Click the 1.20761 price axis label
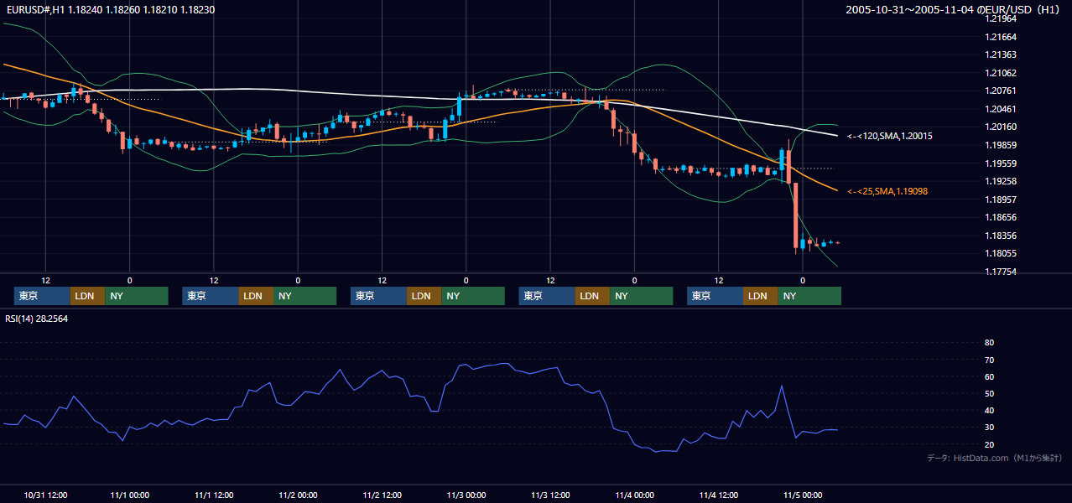Viewport: 1072px width, 503px height. point(1001,91)
